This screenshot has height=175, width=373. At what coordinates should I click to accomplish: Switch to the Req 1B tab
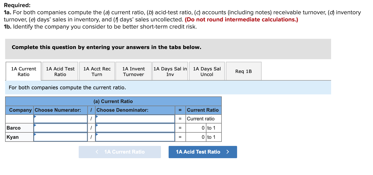(x=244, y=71)
